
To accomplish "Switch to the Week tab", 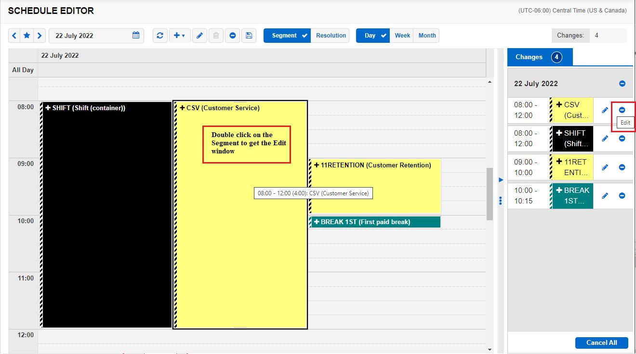I will point(402,35).
